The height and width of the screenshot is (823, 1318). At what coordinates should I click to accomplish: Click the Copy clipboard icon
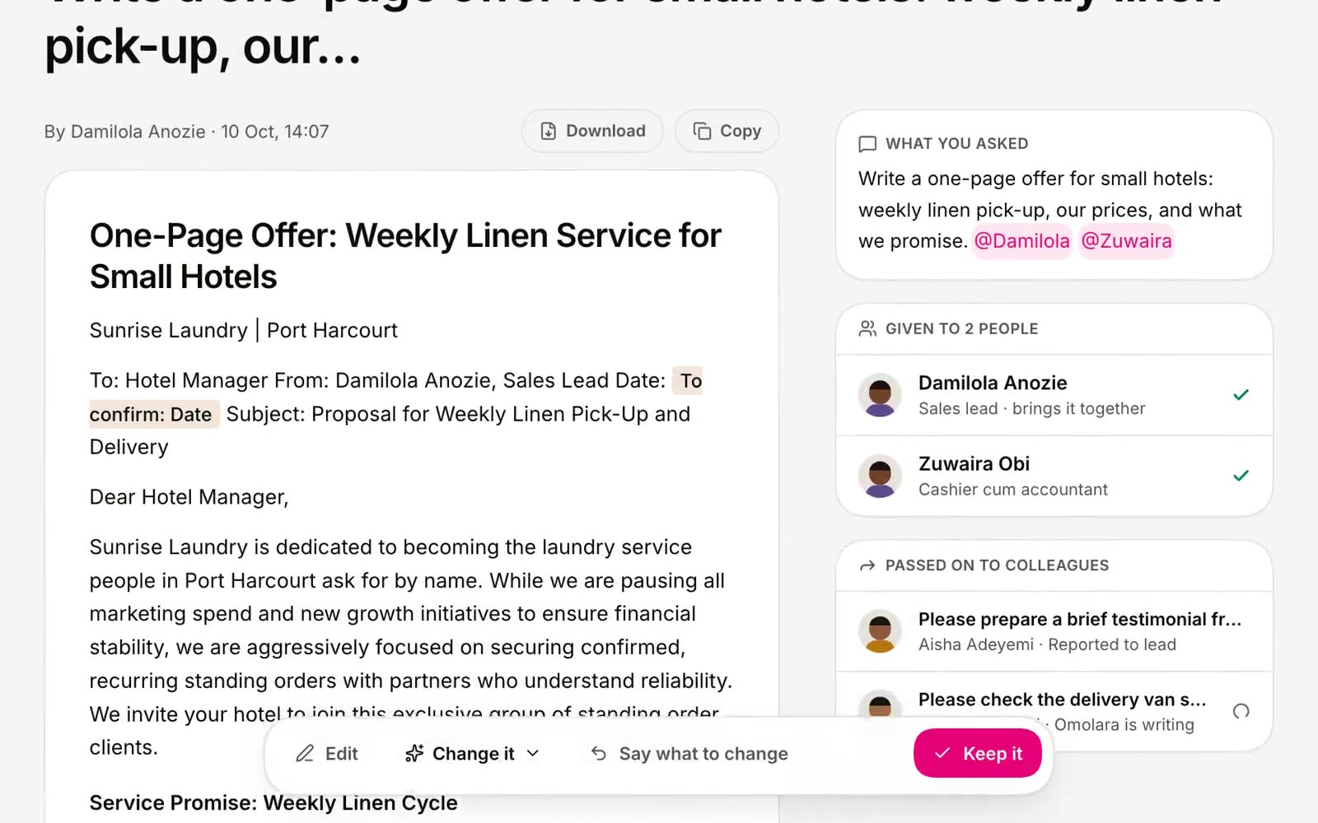(x=702, y=131)
